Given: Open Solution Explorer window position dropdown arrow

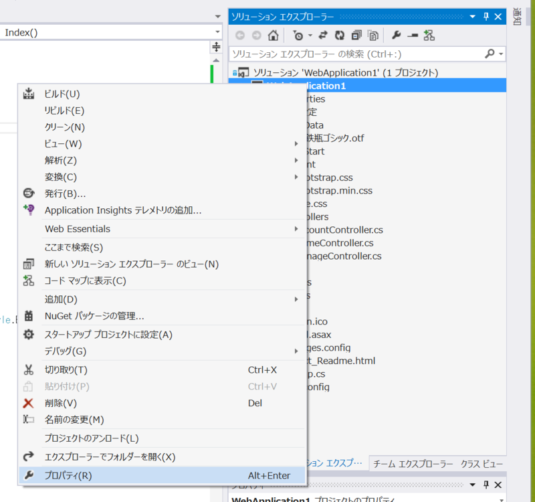Looking at the screenshot, I should [x=473, y=16].
